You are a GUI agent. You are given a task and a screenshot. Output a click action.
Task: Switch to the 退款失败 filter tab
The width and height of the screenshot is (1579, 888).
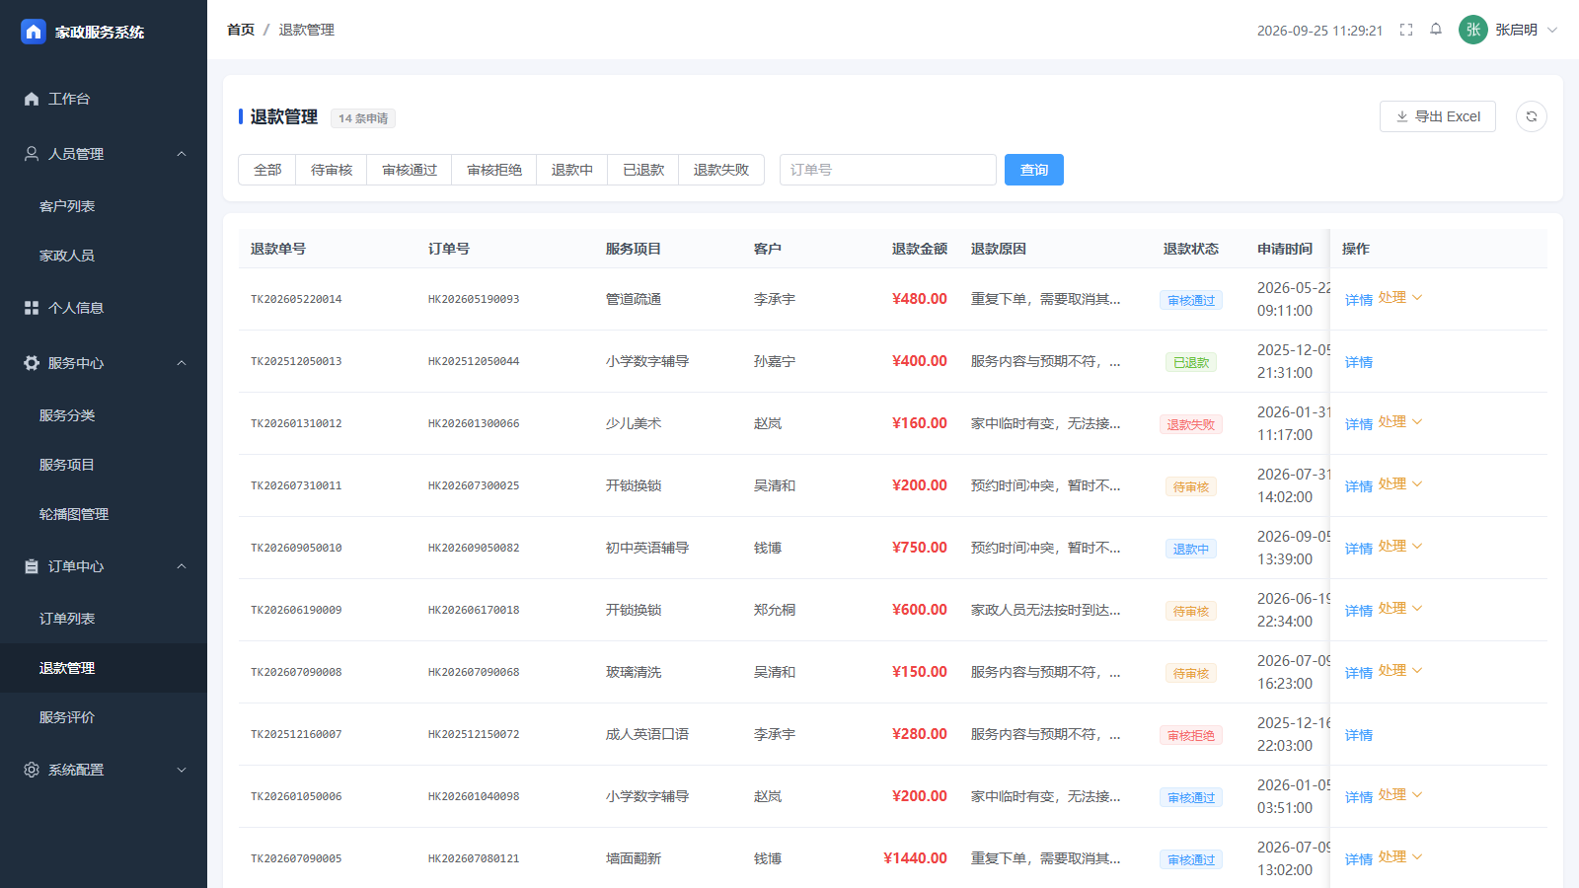pyautogui.click(x=721, y=170)
